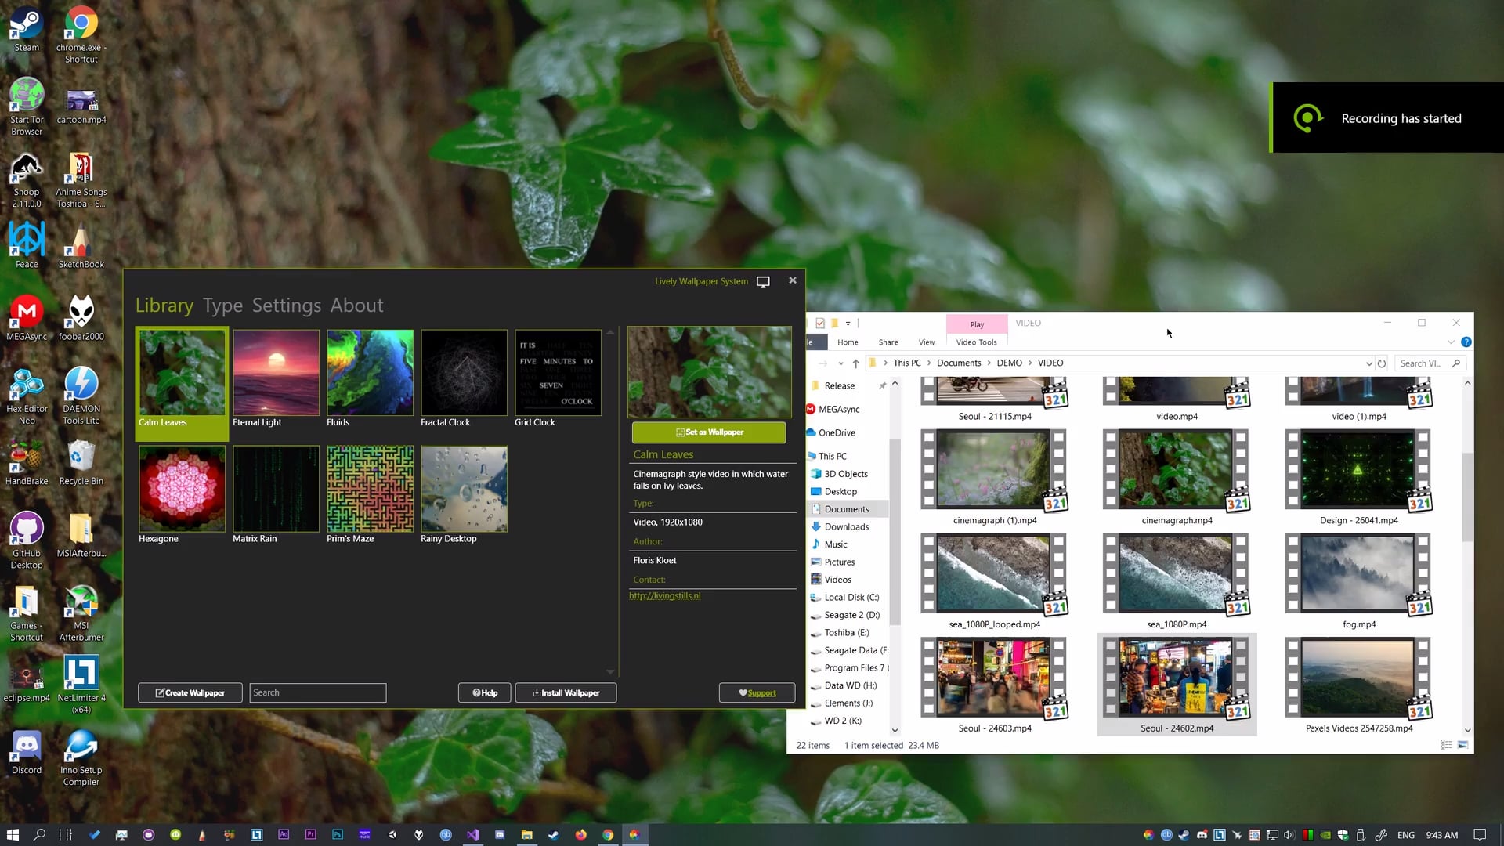Screen dimensions: 1504x846
Task: Select the Eternal Light wallpaper thumbnail
Action: point(276,373)
